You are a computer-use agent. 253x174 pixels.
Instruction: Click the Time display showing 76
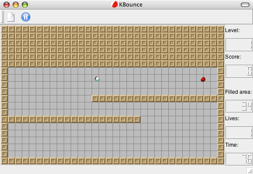point(239,159)
